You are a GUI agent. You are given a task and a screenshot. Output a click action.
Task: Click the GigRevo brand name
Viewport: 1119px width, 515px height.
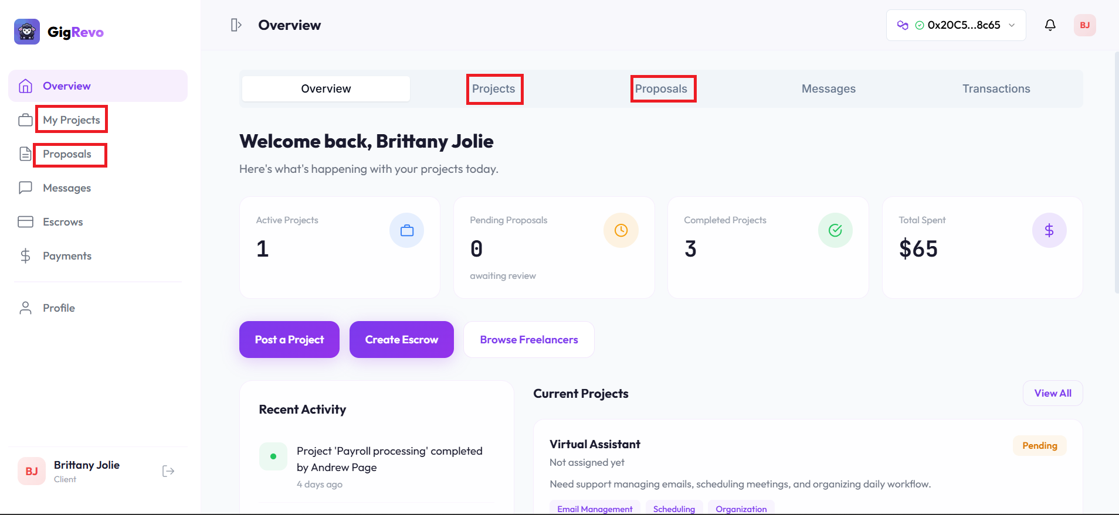point(76,32)
